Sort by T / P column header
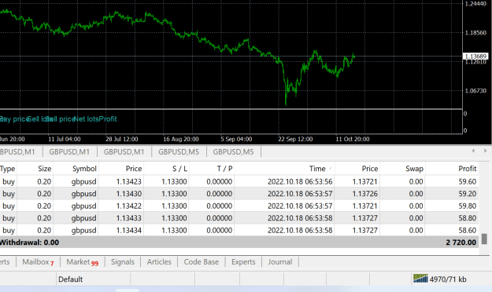The image size is (492, 292). pos(224,169)
